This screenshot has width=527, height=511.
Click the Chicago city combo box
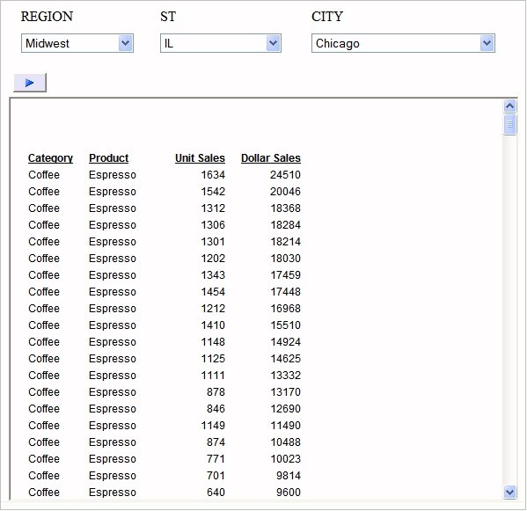point(403,43)
